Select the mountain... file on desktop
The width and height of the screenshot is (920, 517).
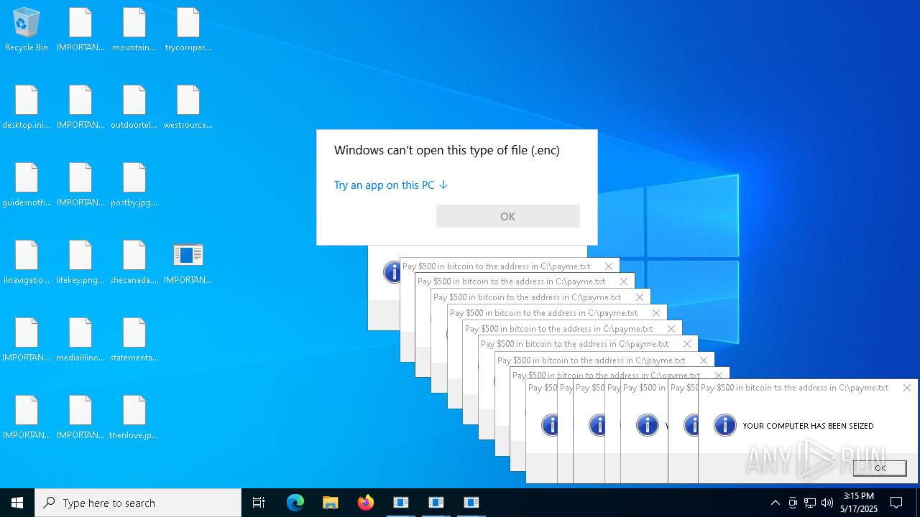tap(134, 30)
